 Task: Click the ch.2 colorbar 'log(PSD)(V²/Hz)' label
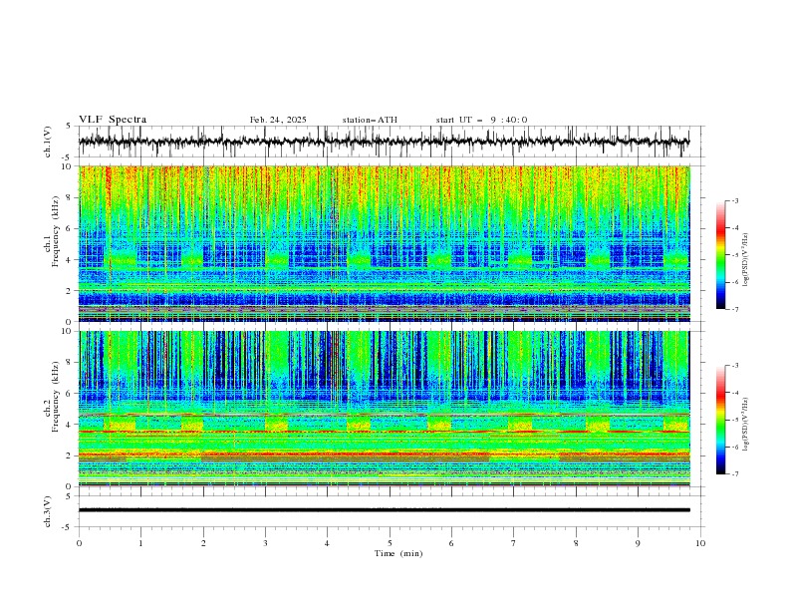(x=746, y=425)
